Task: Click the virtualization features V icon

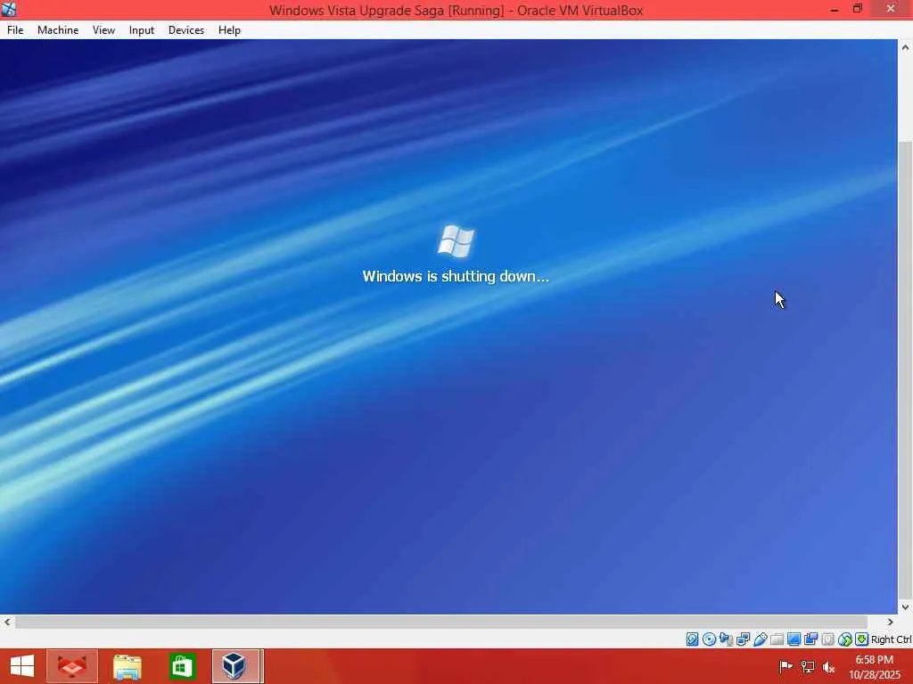Action: point(827,639)
